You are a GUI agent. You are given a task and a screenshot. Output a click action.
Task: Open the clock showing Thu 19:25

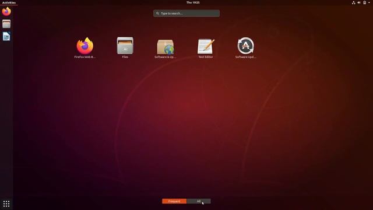click(193, 2)
